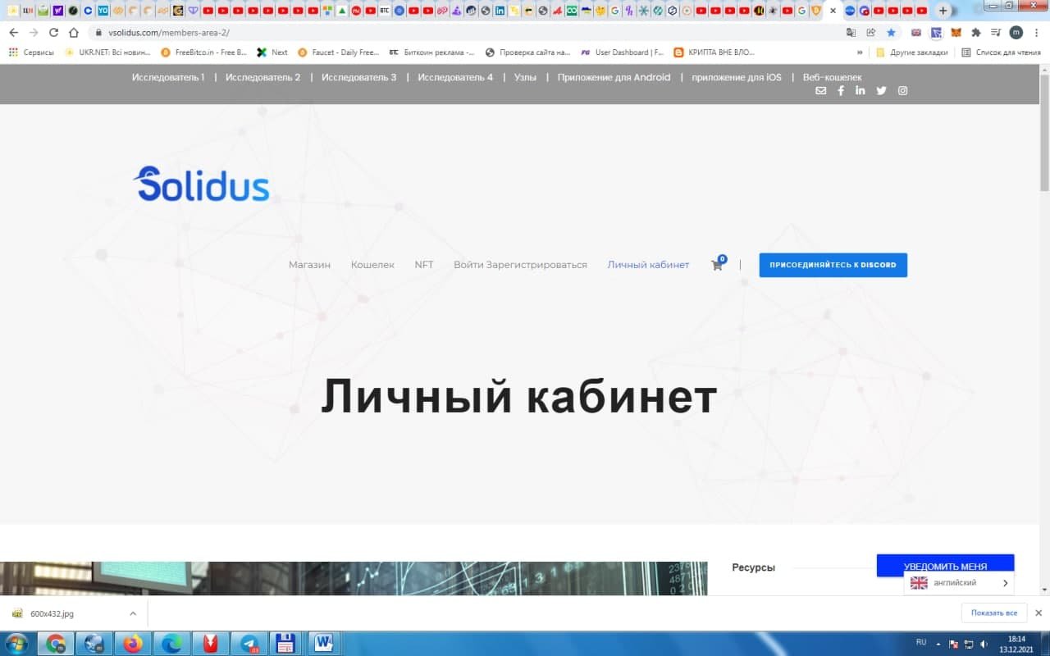Open the Веб-кошелек link
Viewport: 1050px width, 656px height.
(x=832, y=77)
